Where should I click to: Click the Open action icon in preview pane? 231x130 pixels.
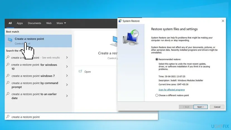coord(80,71)
